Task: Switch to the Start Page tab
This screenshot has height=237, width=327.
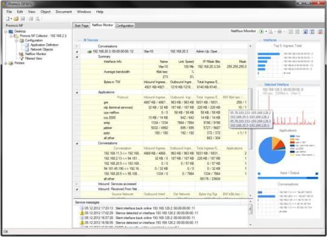Action: [82, 25]
